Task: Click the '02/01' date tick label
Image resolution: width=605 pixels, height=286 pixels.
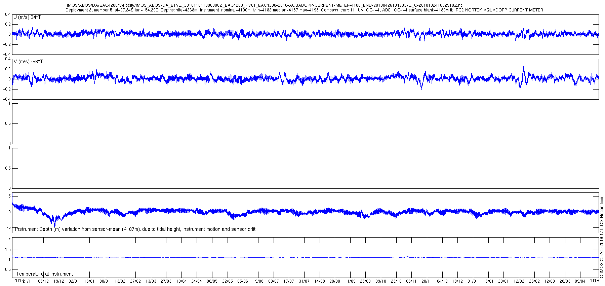Action: tap(74, 281)
